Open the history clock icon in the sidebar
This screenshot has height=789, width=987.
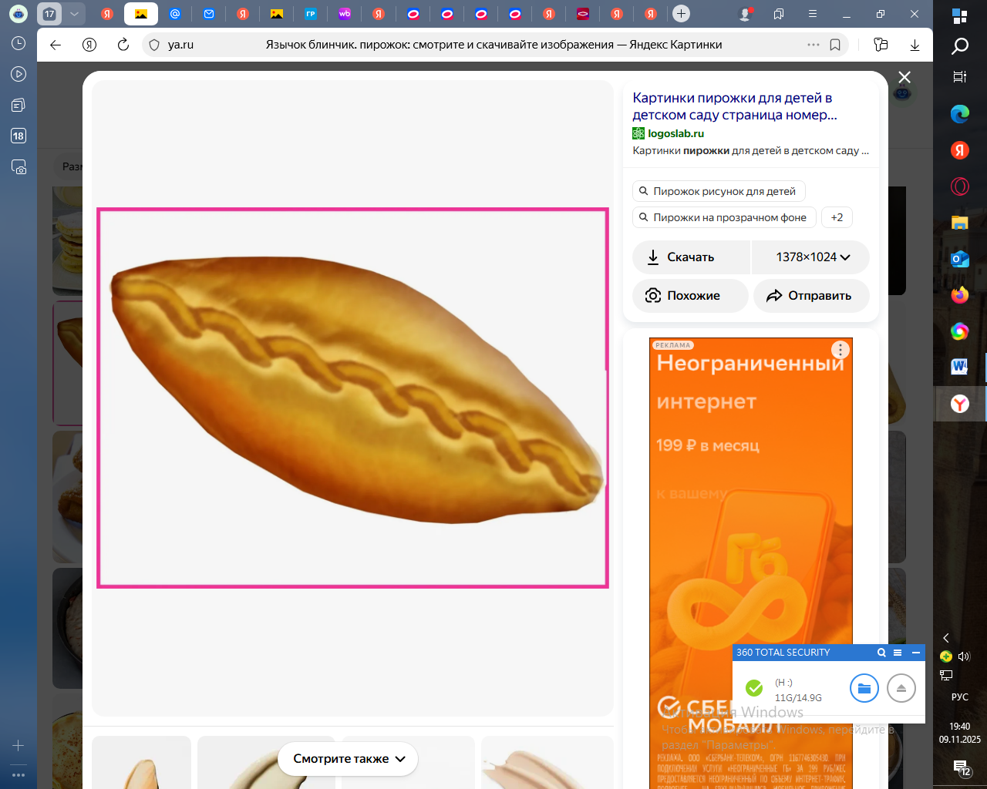click(x=19, y=44)
